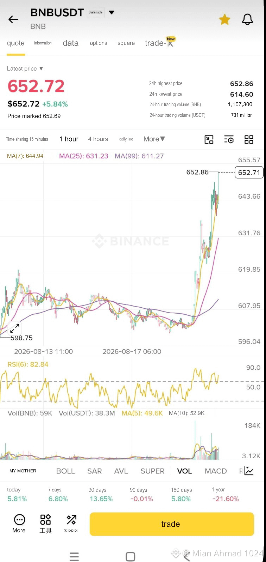Open chart fullscreen landscape icon

point(209,139)
